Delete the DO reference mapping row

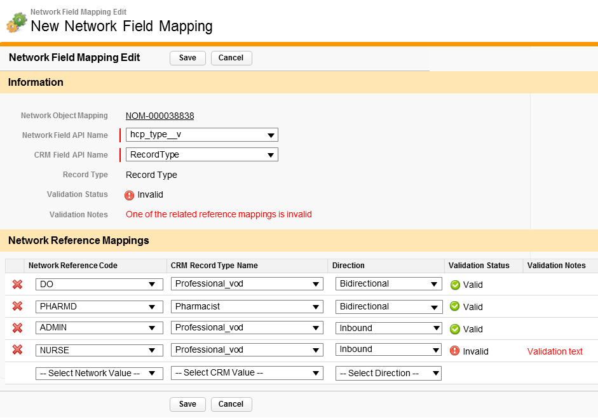[17, 284]
